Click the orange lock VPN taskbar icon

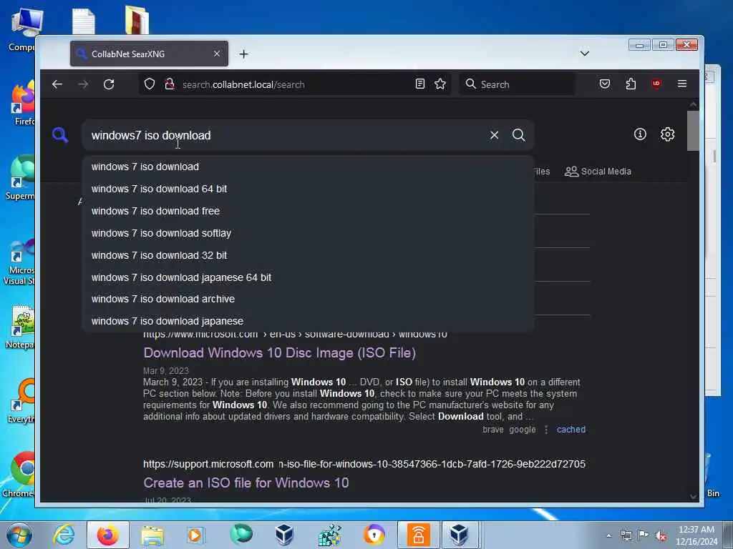[418, 535]
